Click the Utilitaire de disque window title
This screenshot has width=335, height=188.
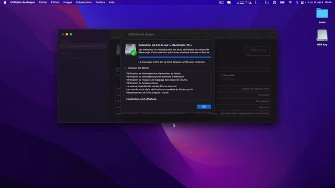click(x=141, y=34)
